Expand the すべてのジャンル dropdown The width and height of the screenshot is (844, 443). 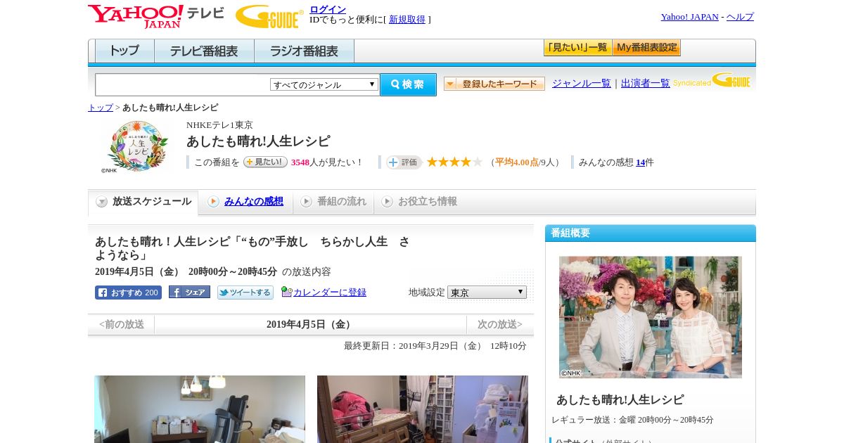324,84
